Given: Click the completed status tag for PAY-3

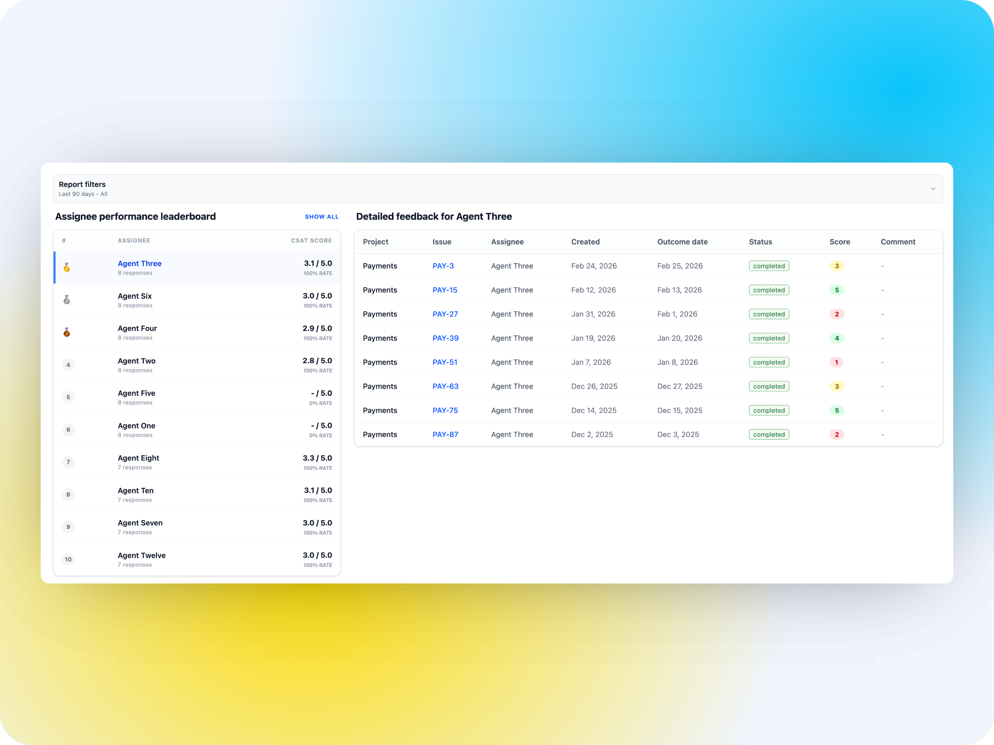Looking at the screenshot, I should point(769,266).
